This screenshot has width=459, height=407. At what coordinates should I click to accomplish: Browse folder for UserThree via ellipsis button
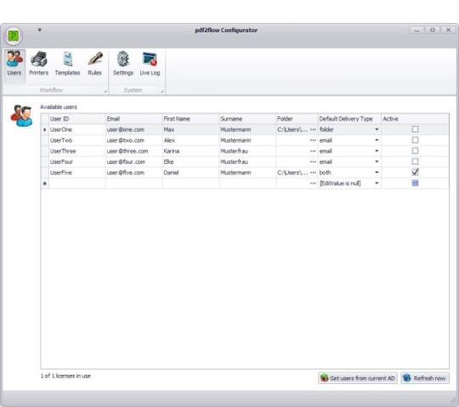(313, 151)
